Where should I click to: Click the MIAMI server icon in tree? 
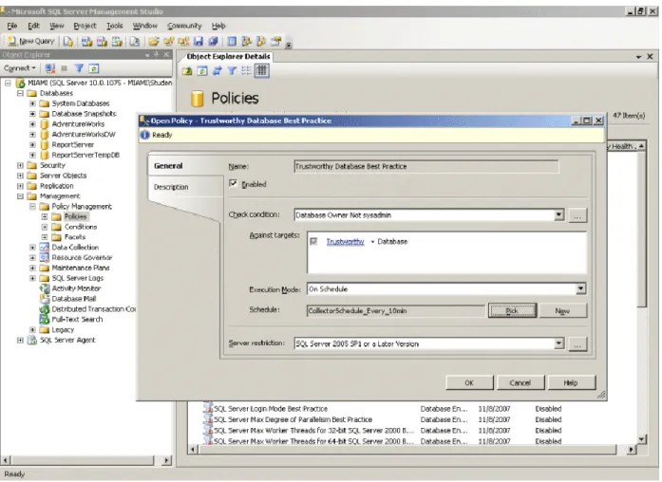pos(20,83)
